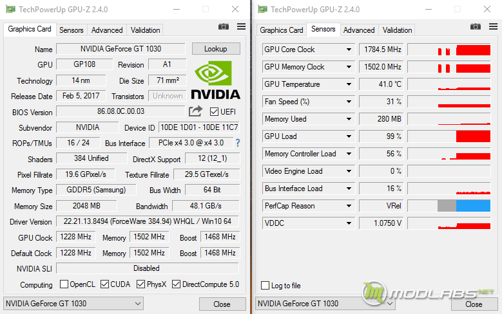This screenshot has width=502, height=314.
Task: Enable Log to file checkbox
Action: tap(265, 286)
